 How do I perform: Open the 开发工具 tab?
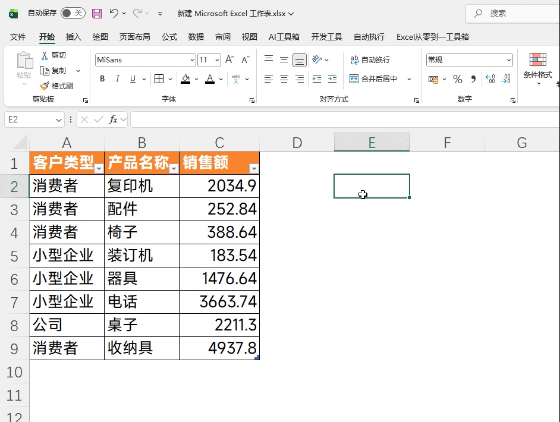tap(327, 37)
